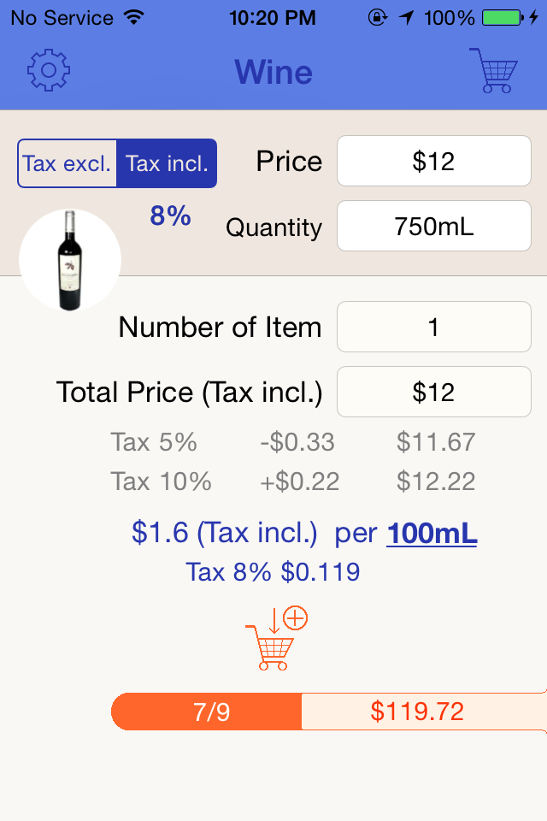Tap the Tax 10% comparison row

point(293,481)
